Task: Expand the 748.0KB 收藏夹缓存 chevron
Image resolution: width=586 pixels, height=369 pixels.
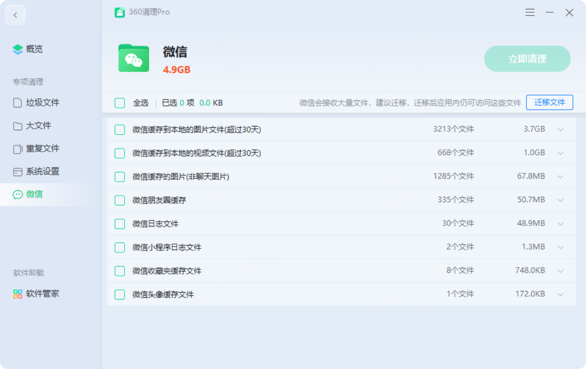Action: click(561, 271)
